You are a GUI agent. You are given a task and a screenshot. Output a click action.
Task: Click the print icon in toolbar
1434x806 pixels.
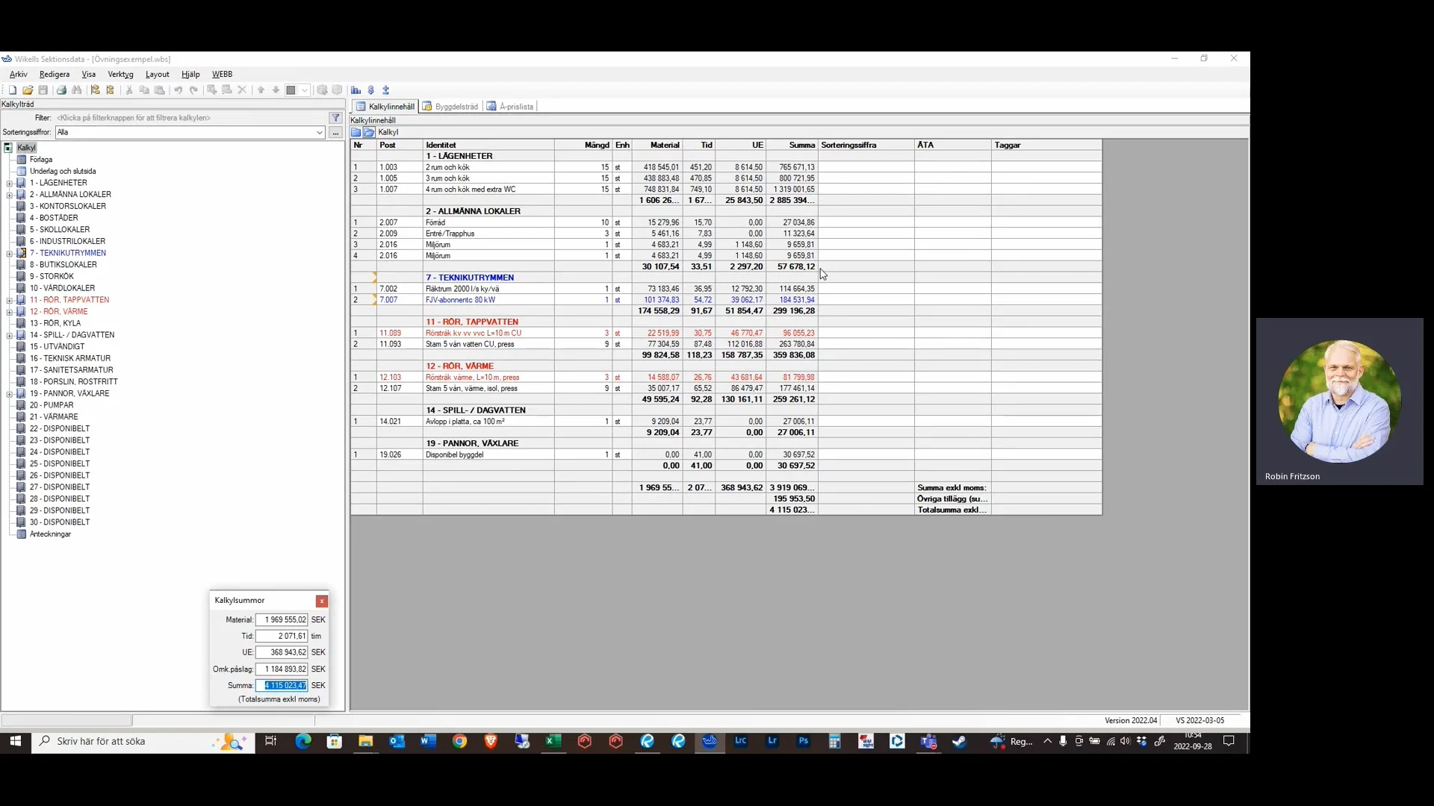pyautogui.click(x=61, y=90)
